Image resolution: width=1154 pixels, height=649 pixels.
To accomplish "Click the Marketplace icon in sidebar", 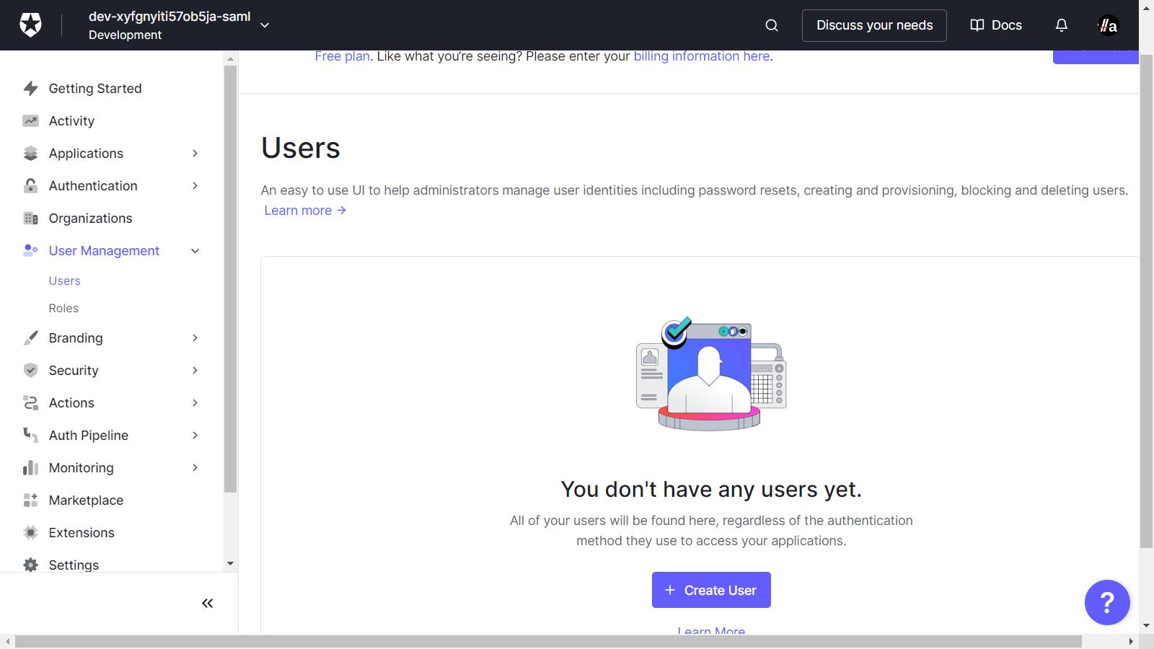I will click(x=30, y=500).
